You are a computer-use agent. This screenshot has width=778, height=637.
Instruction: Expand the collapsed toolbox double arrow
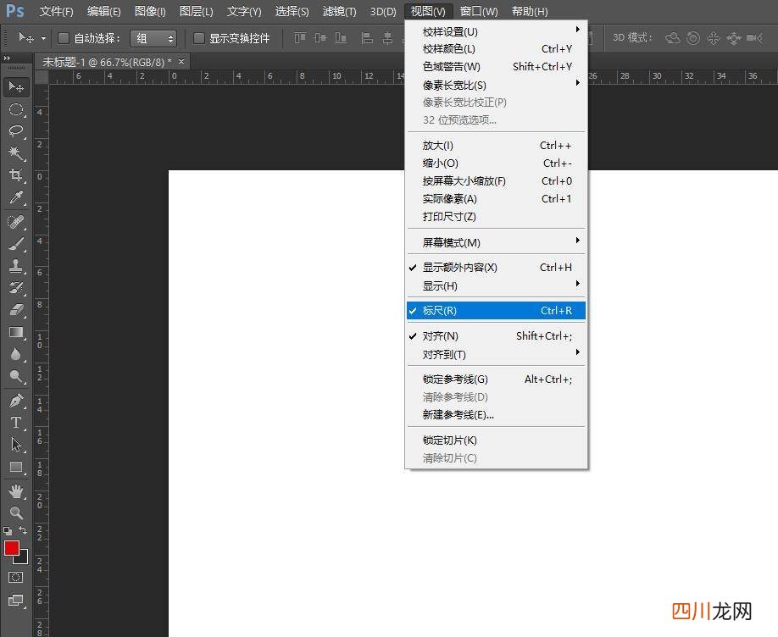coord(7,58)
